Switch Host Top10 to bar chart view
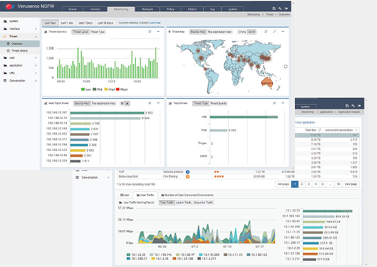This screenshot has width=377, height=267. click(x=127, y=104)
